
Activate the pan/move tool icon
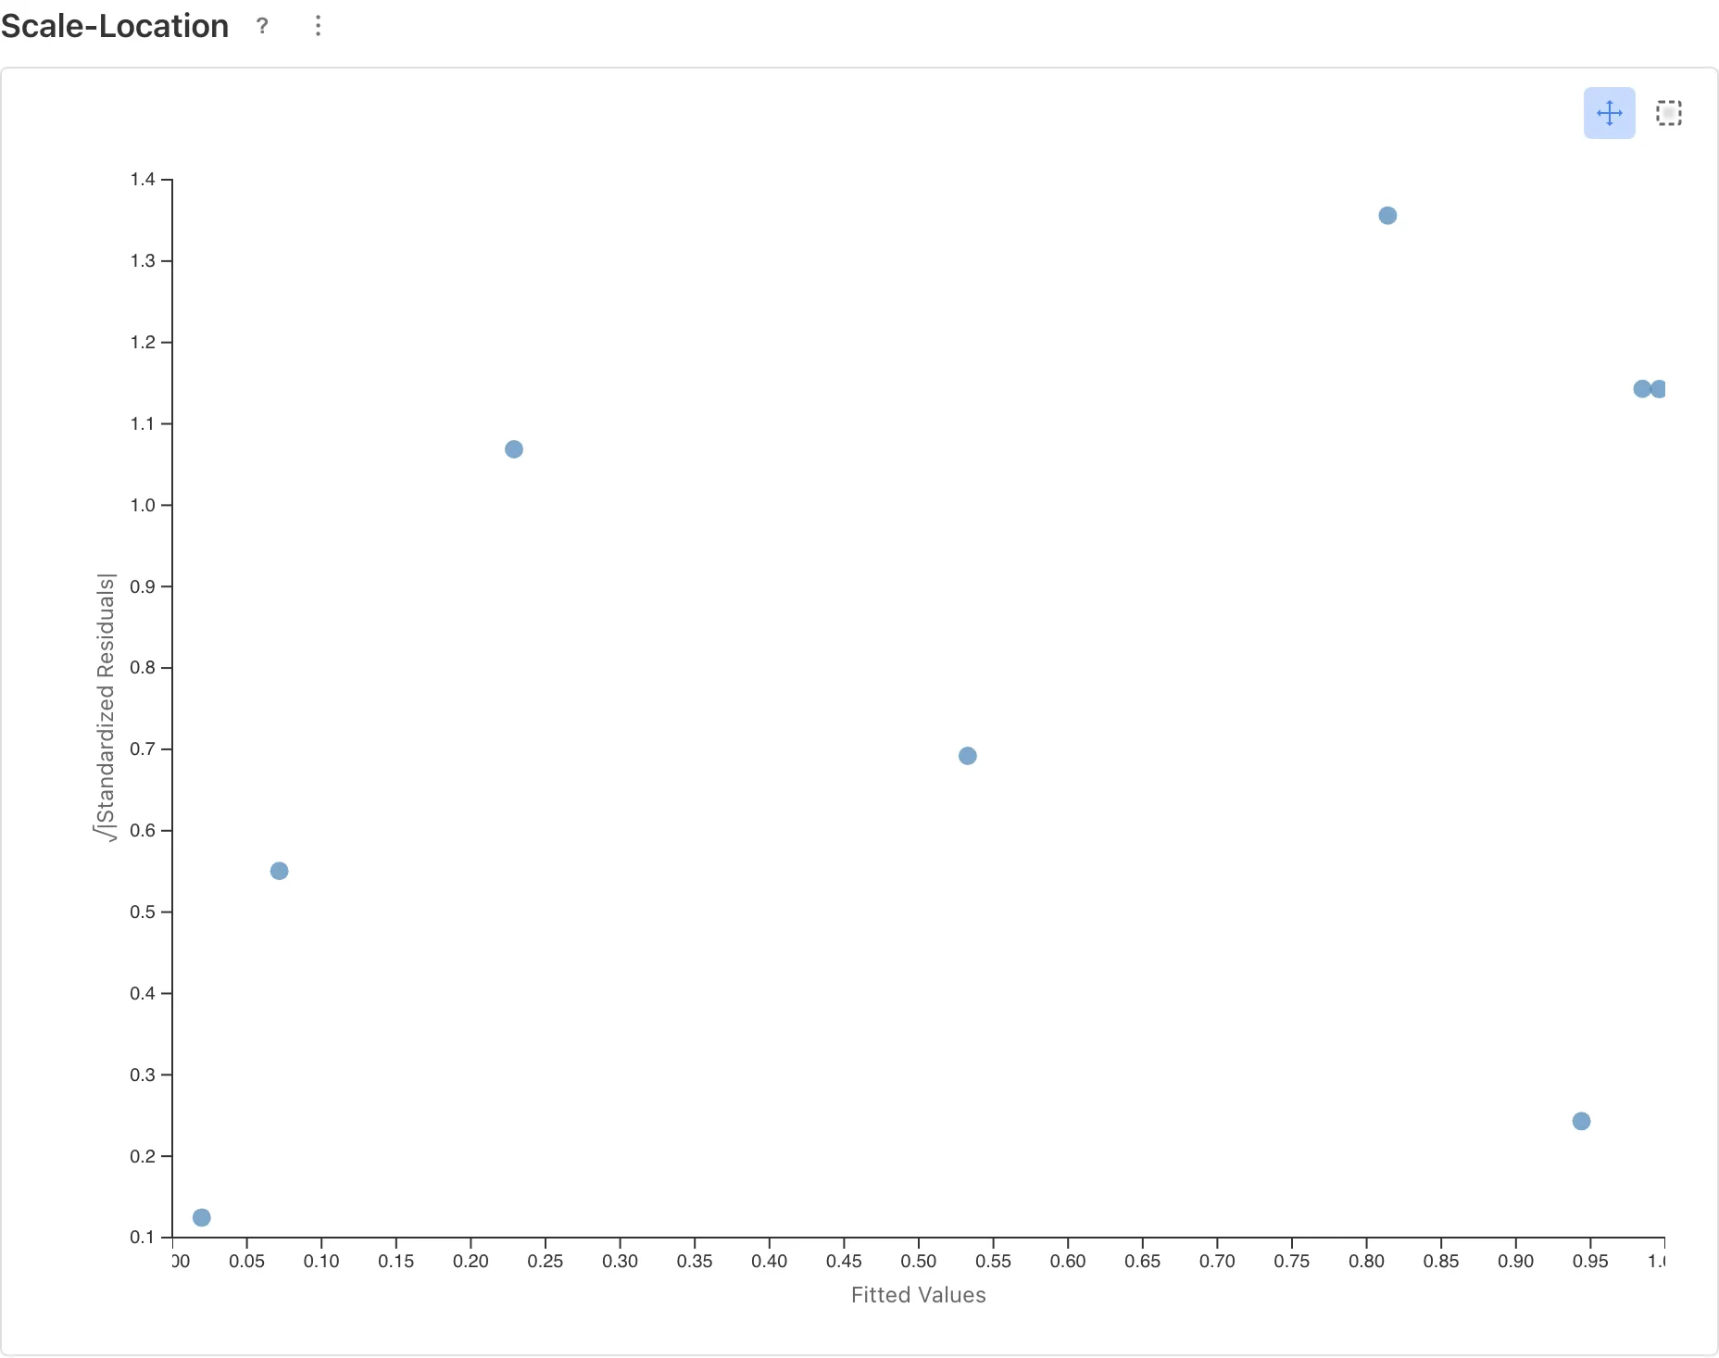1609,113
